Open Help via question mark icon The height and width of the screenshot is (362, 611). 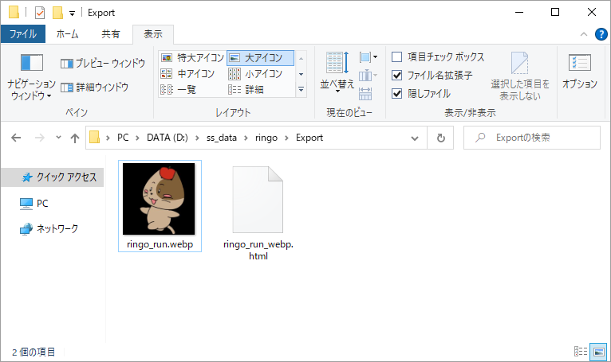click(601, 34)
